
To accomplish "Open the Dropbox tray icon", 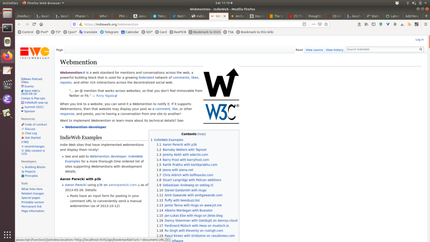I will point(397,3).
